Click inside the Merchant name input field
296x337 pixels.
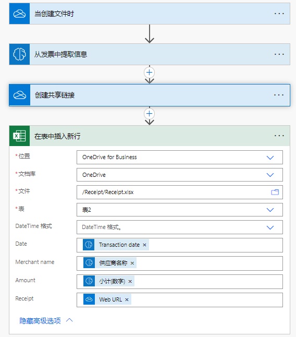pos(180,263)
